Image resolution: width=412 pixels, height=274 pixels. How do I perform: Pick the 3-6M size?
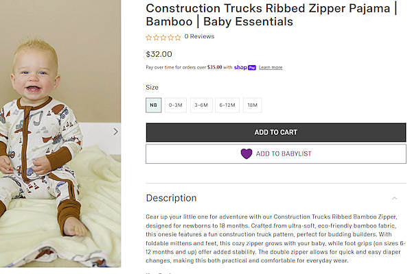(201, 105)
